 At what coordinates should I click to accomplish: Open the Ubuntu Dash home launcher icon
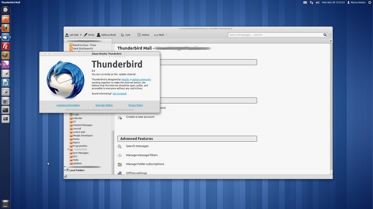click(6, 10)
